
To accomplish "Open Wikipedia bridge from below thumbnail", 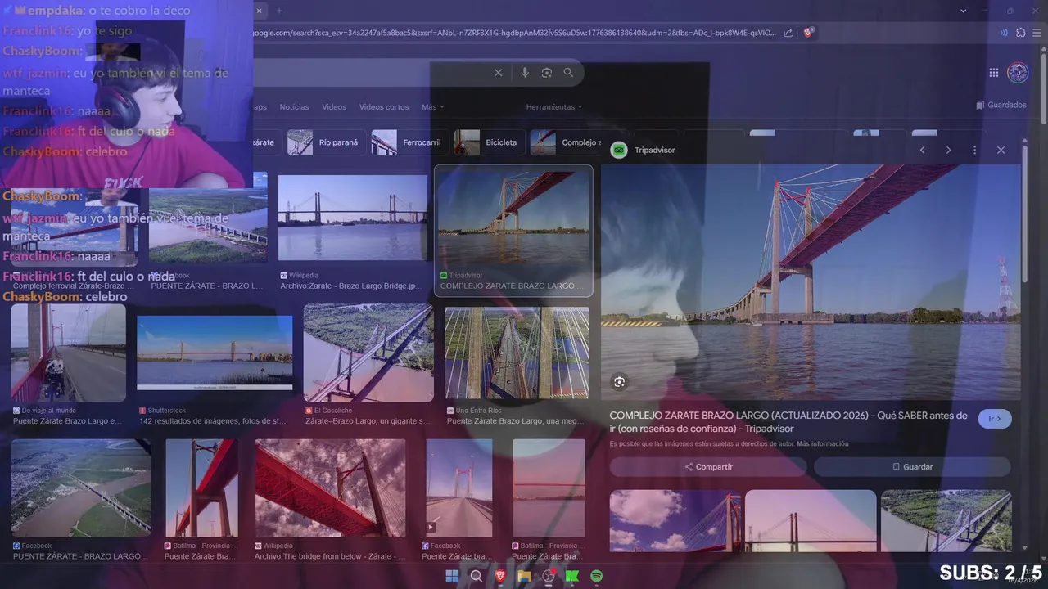I will (x=330, y=488).
